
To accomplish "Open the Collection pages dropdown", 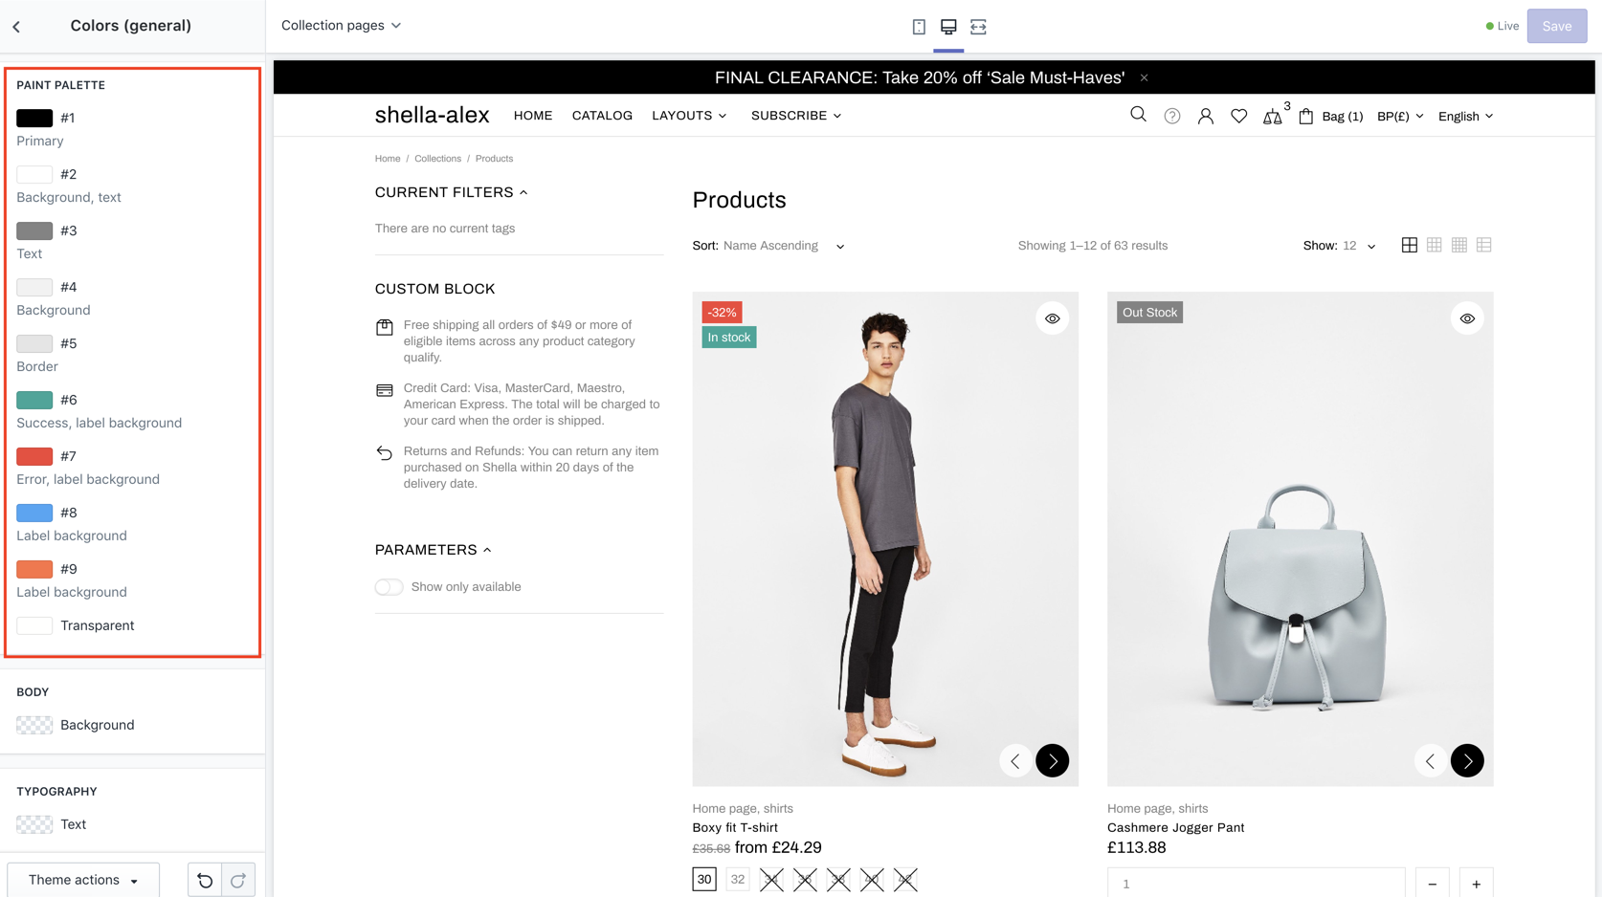I will pos(341,26).
